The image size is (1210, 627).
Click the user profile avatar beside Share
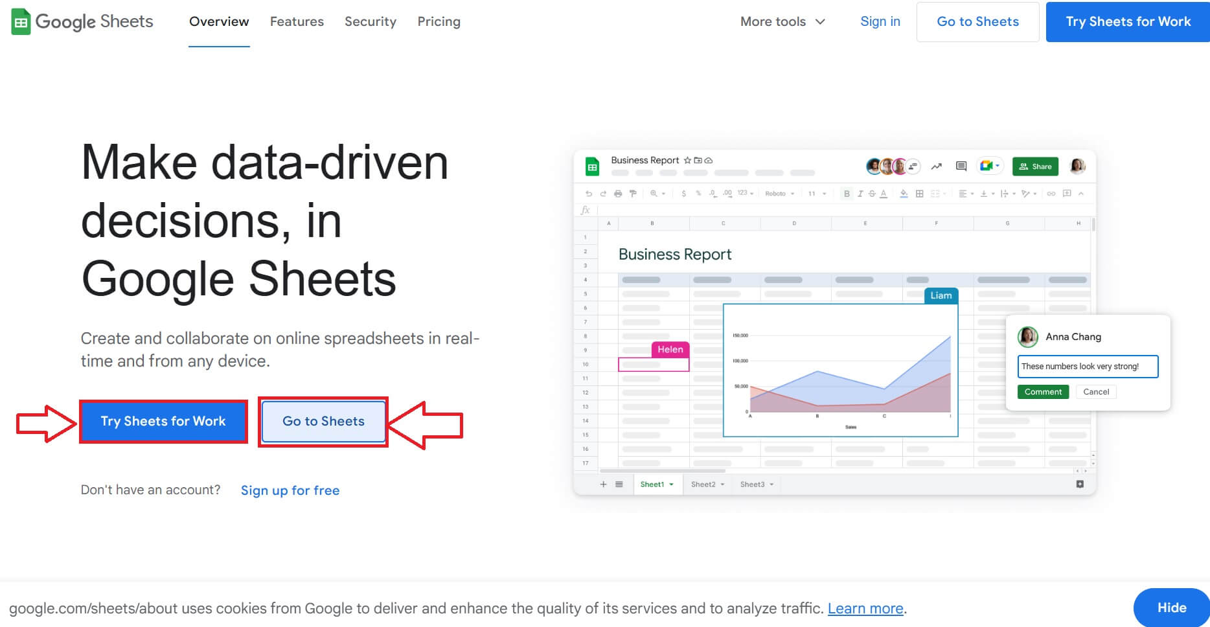[1077, 166]
